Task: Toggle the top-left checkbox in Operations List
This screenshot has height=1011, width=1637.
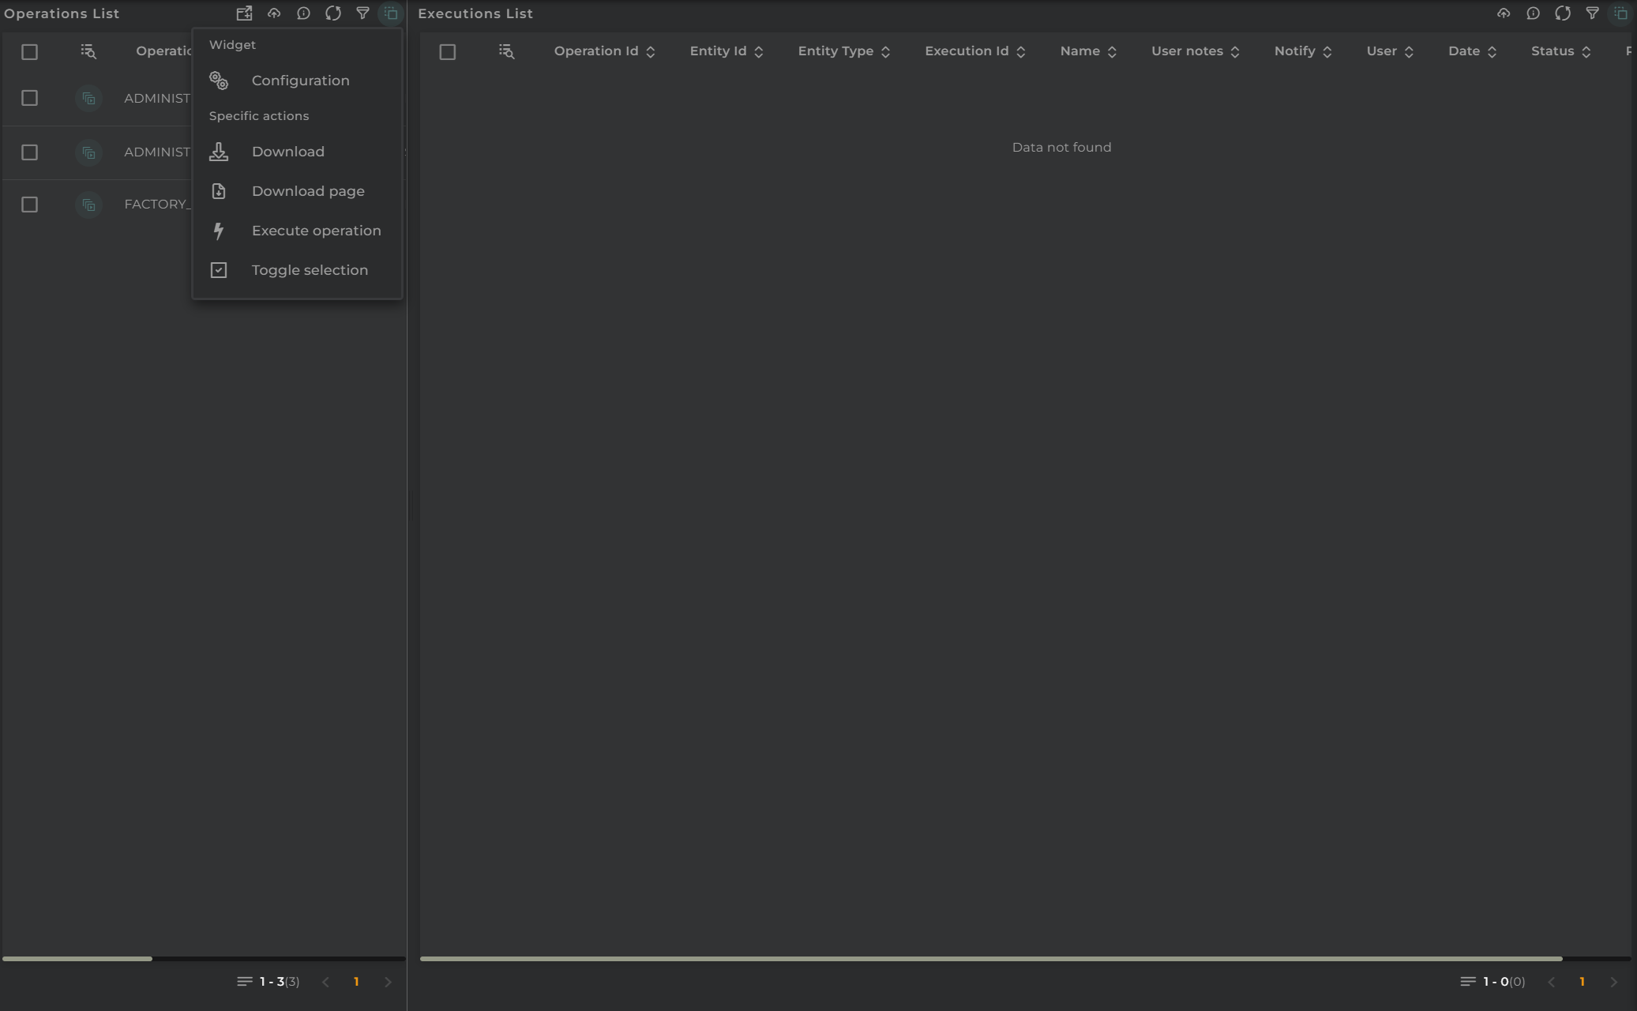Action: pyautogui.click(x=29, y=51)
